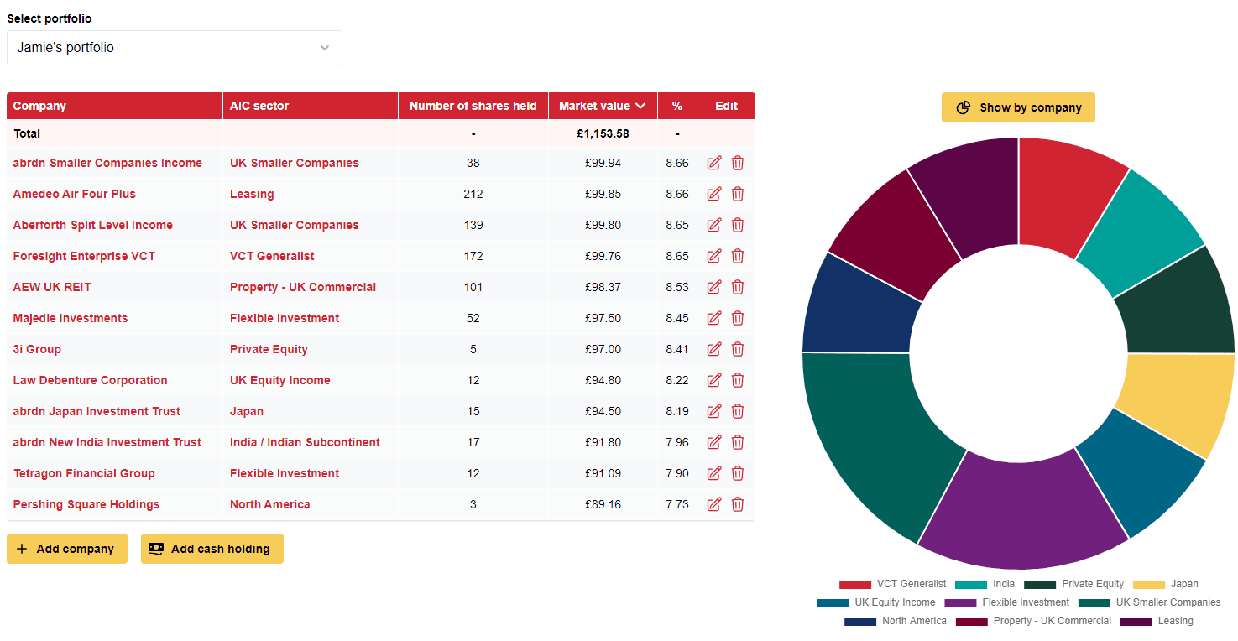Delete the Aberforth Split Level Income holding
Viewport: 1238px width, 641px height.
point(738,225)
